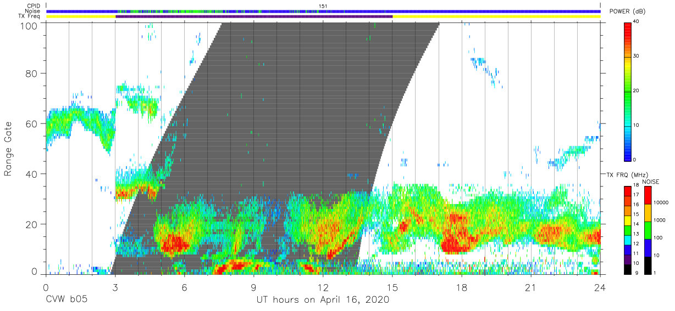
Task: Click y-axis tick label 40
Action: pyautogui.click(x=32, y=174)
